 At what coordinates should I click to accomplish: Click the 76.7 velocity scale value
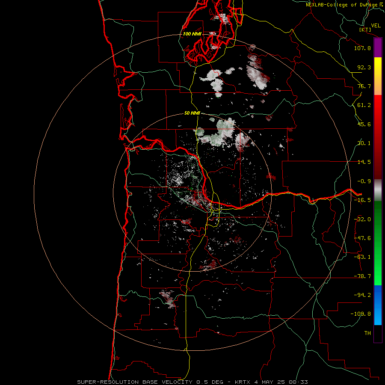click(364, 86)
